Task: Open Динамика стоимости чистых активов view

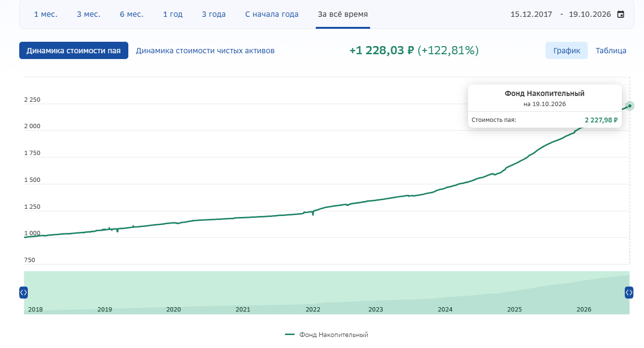Action: [x=205, y=50]
